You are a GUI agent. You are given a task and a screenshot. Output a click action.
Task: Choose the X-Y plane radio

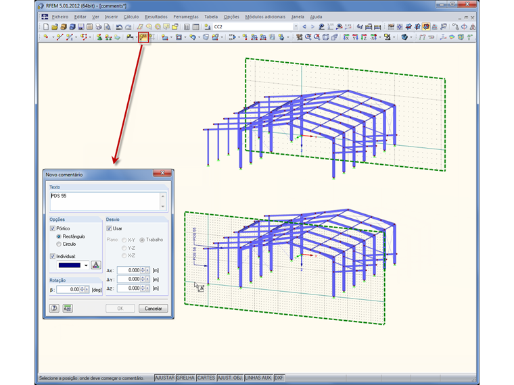click(124, 240)
